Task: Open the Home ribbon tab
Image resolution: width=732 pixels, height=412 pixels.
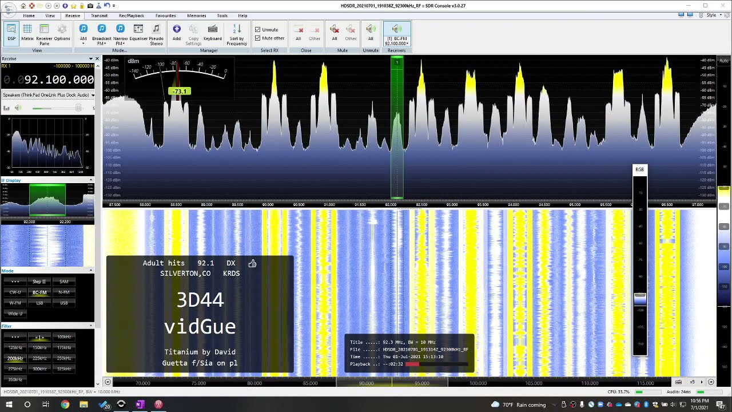Action: 29,15
